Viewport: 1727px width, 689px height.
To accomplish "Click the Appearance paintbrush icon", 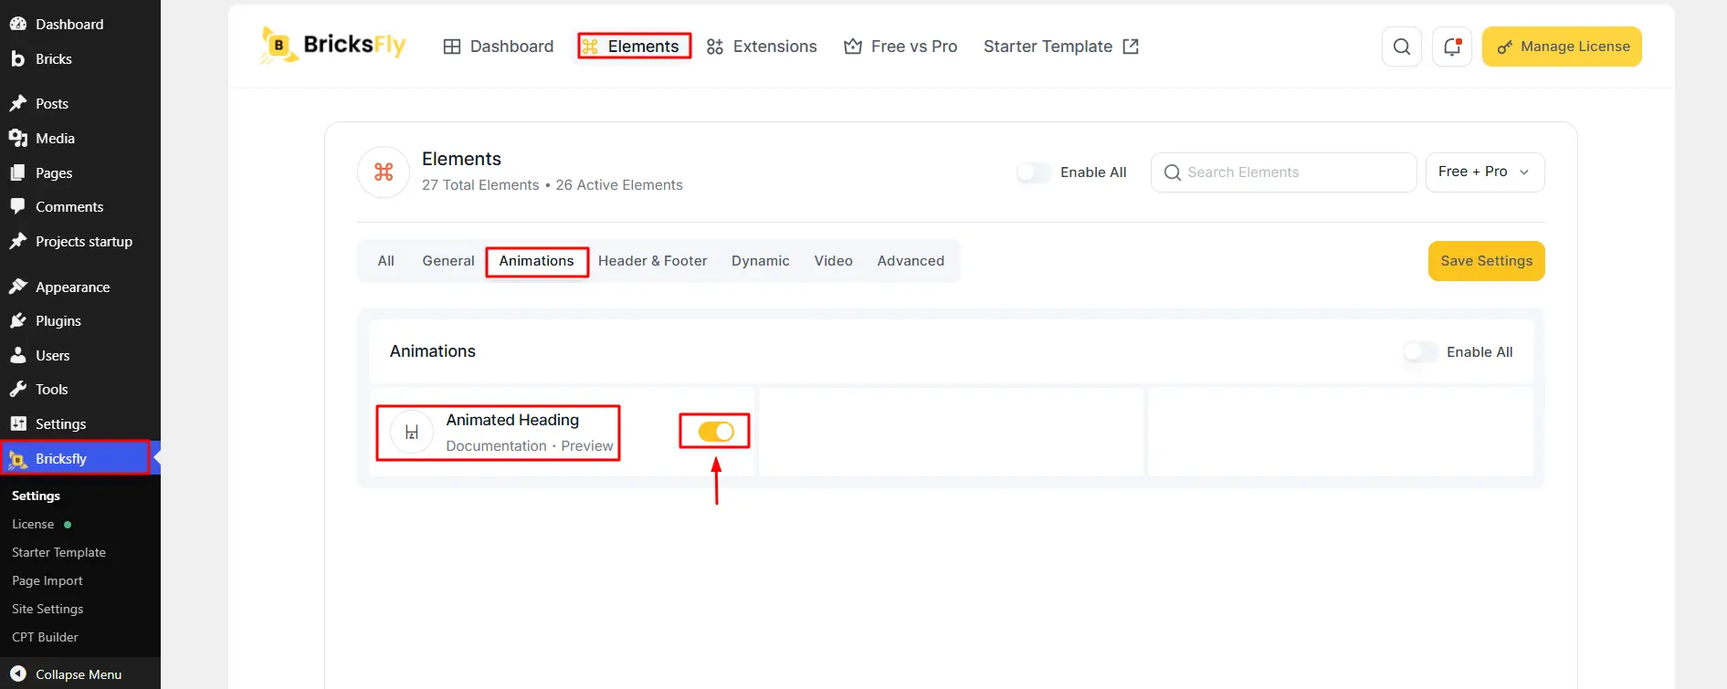I will click(18, 287).
